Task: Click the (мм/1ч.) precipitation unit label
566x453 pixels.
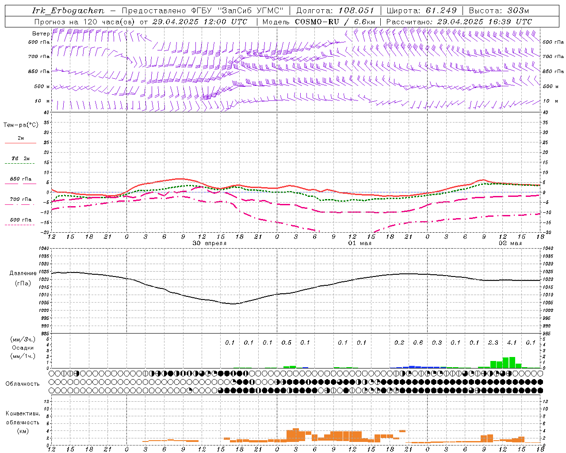Action: pos(22,356)
